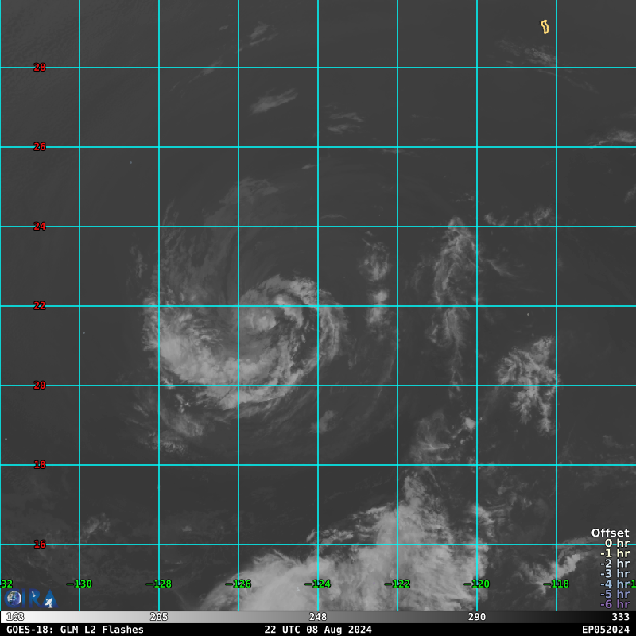Click the longitude label -124
Image resolution: width=636 pixels, height=636 pixels.
click(x=318, y=584)
